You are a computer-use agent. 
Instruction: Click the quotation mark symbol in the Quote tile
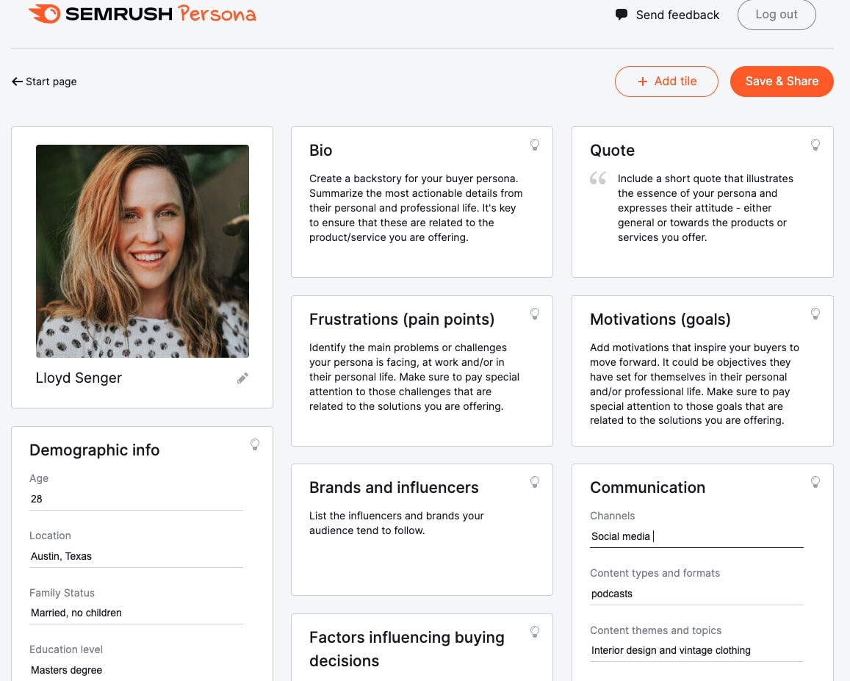[597, 178]
